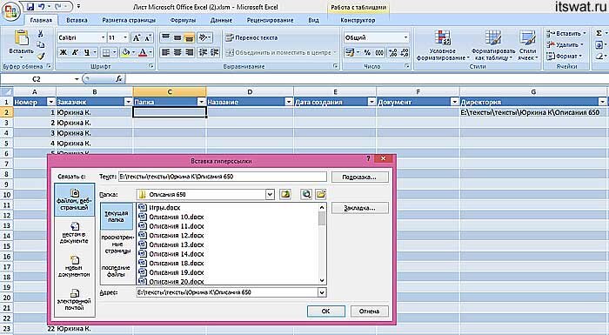Viewport: 609px width, 335px height.
Task: Open the borders dropdown arrow
Action: pyautogui.click(x=115, y=52)
